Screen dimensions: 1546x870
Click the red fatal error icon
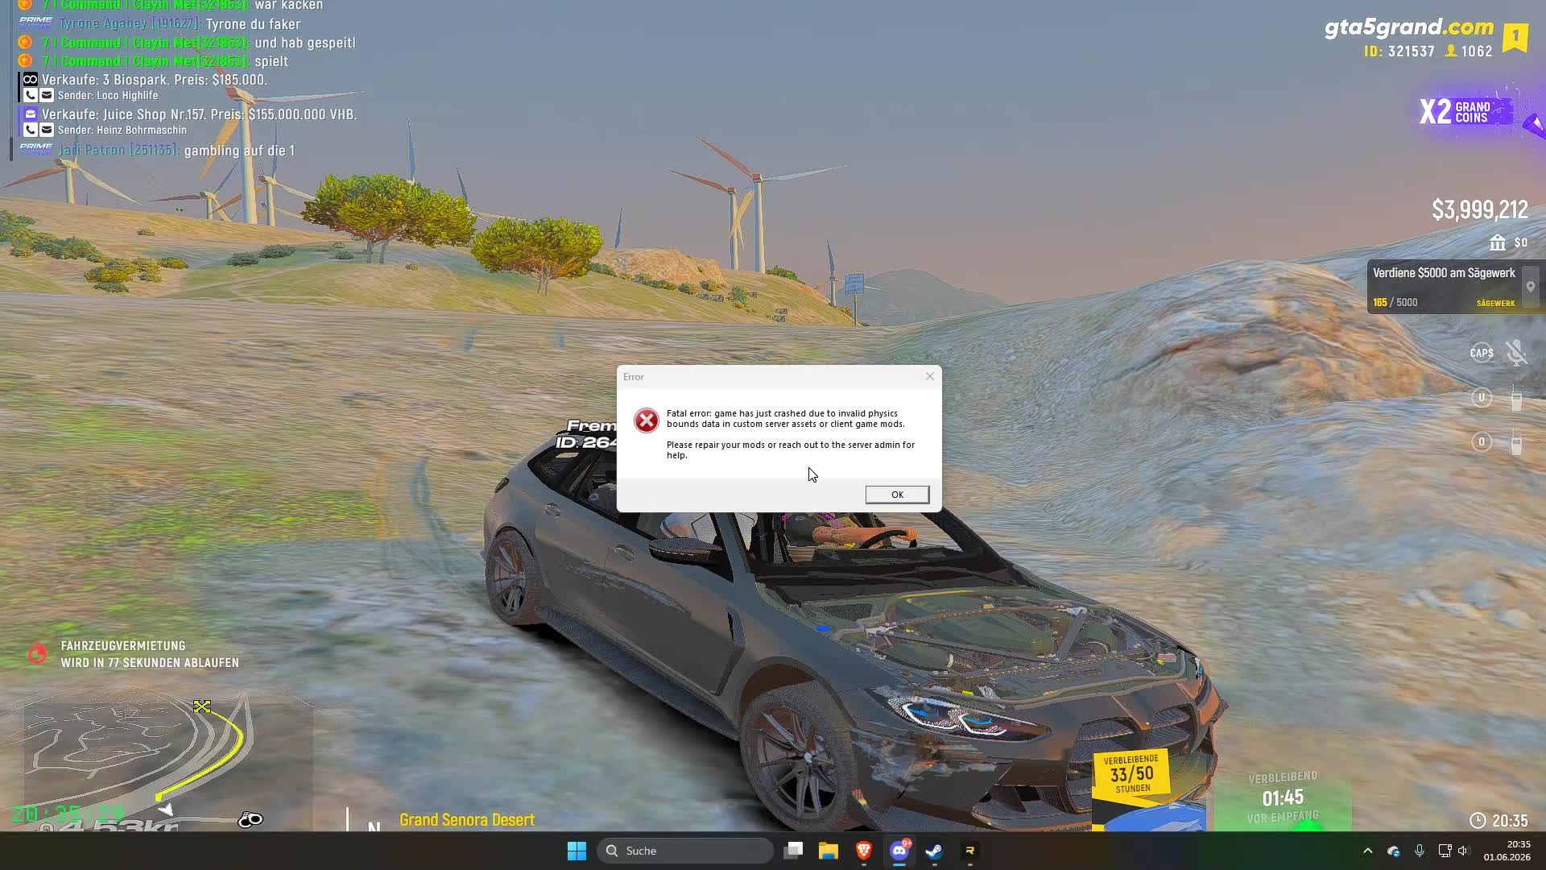[646, 420]
